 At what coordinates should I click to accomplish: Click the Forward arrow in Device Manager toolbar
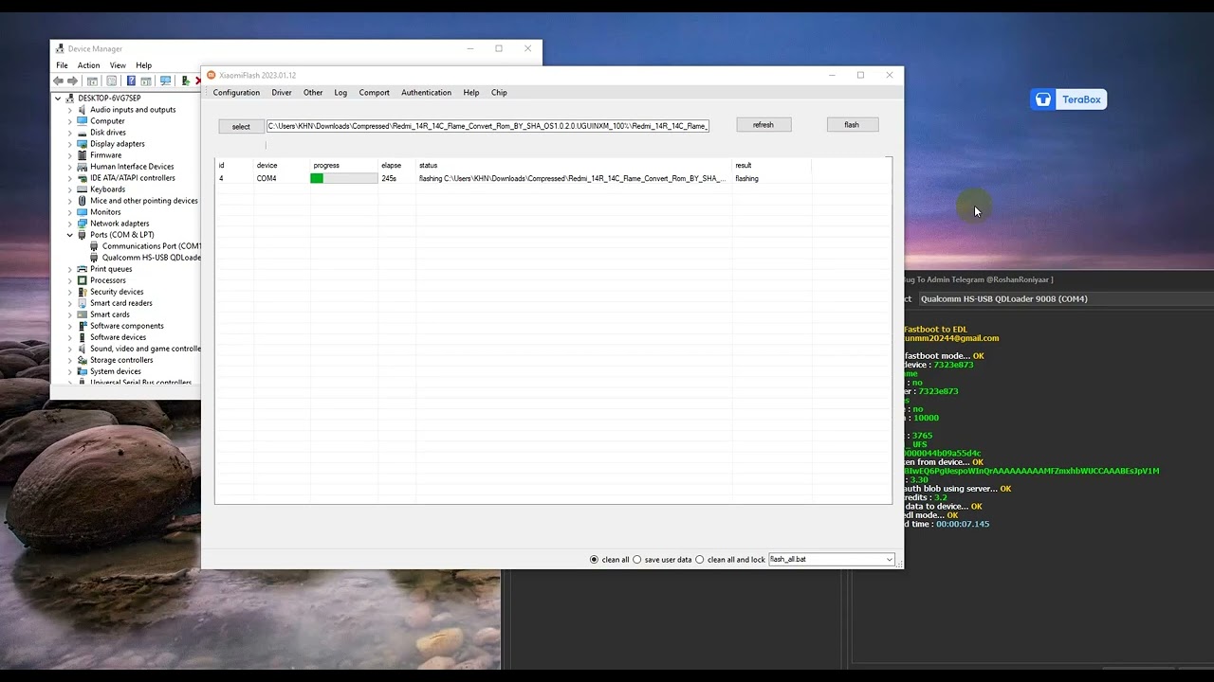(x=72, y=81)
